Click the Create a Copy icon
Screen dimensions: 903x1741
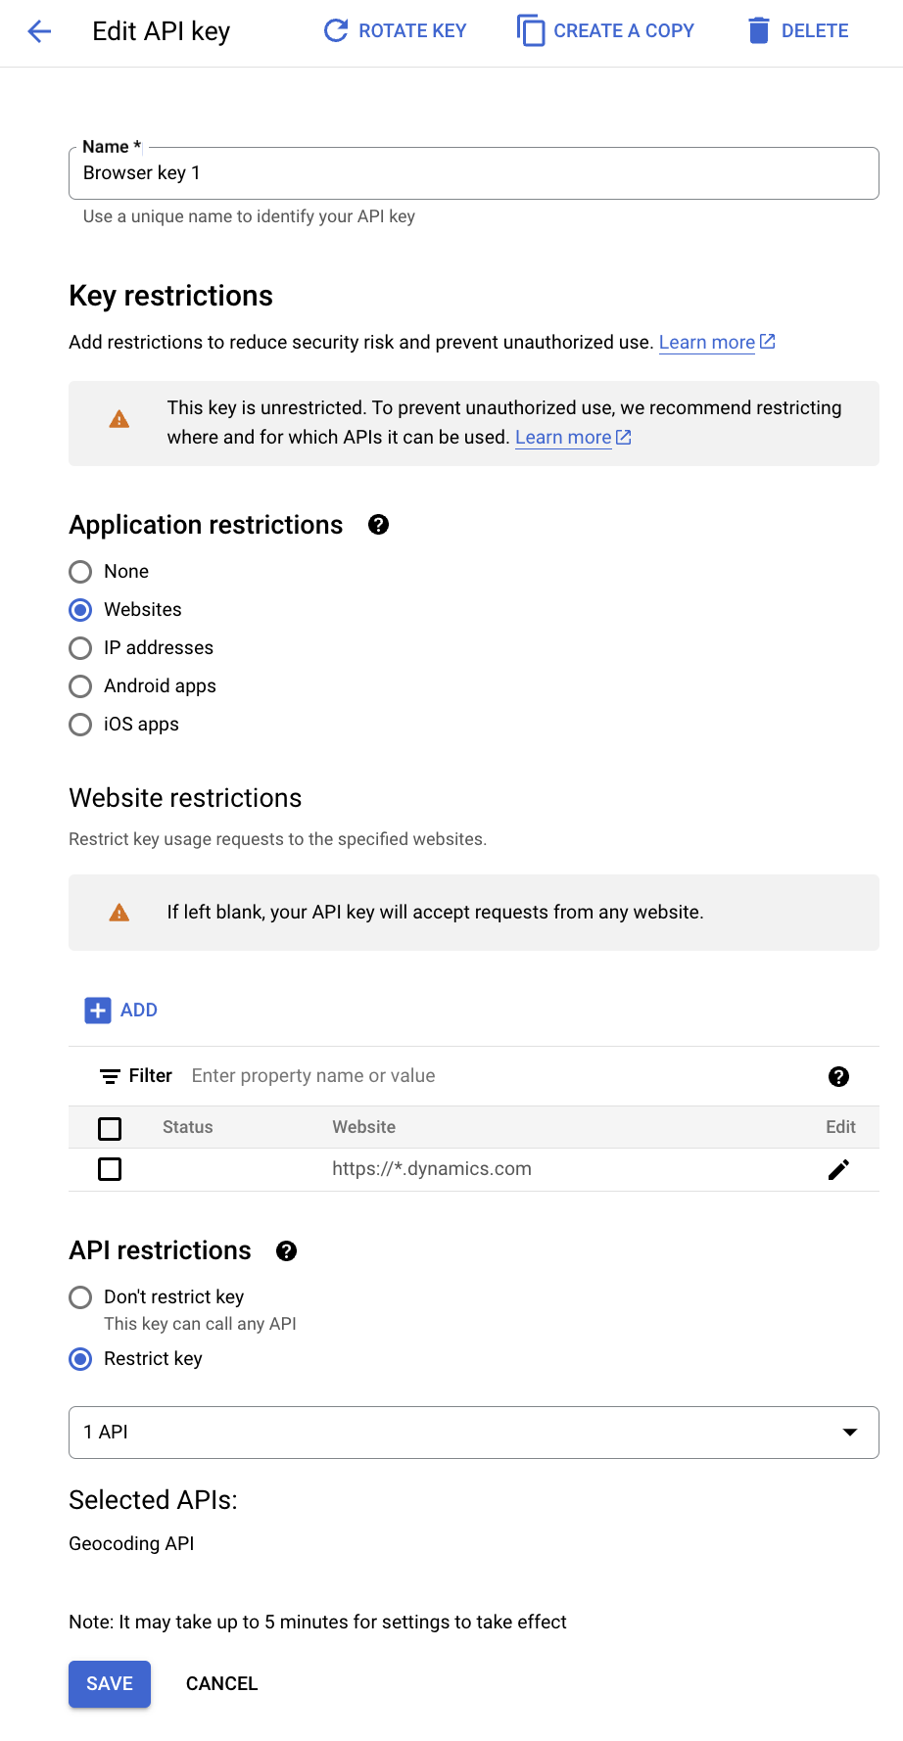pos(531,31)
